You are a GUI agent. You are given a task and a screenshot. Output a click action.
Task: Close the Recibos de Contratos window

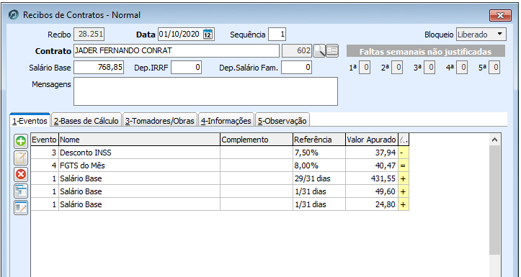tap(500, 15)
